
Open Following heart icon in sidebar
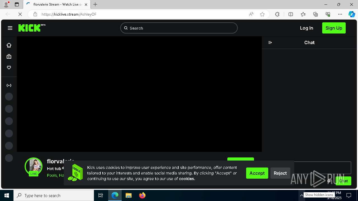click(9, 68)
